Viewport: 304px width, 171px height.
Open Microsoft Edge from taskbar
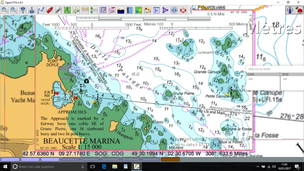coord(104,166)
